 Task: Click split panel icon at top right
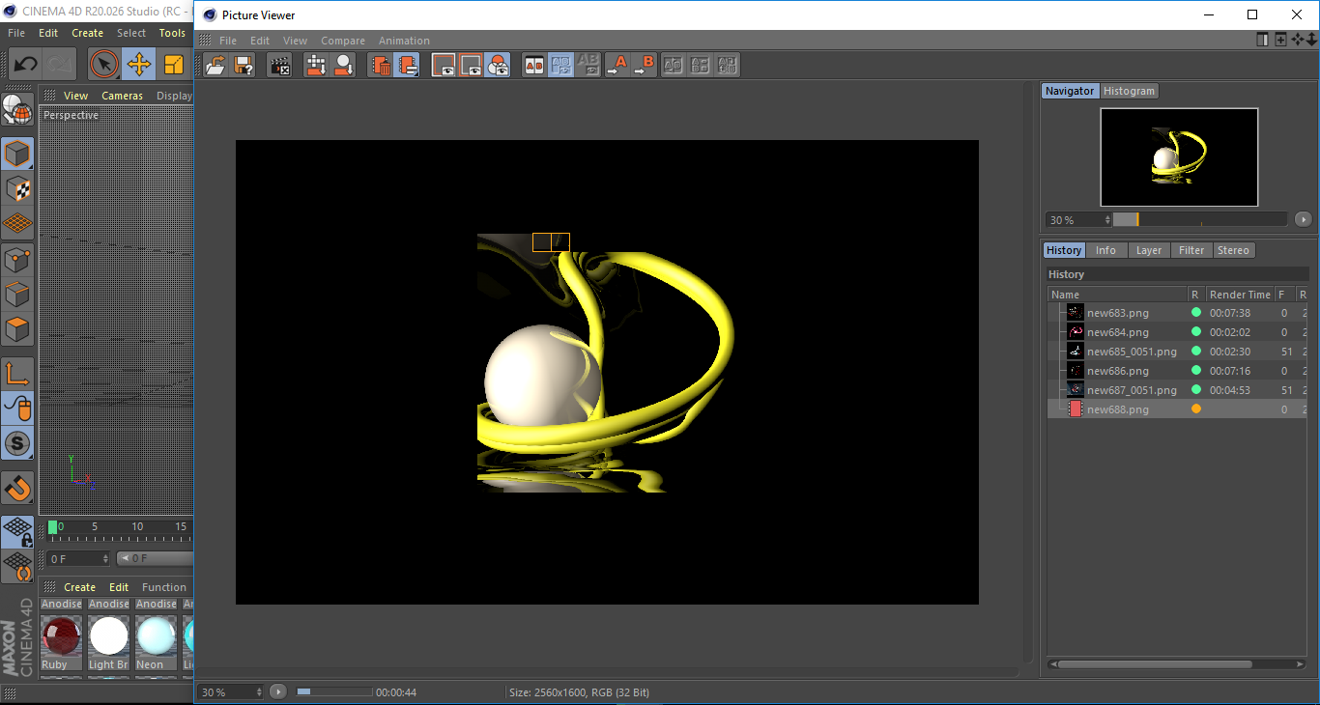tap(1262, 40)
